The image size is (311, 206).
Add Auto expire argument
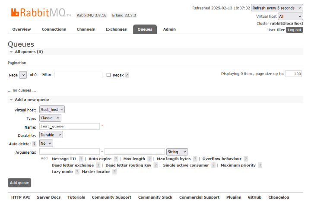tap(100, 159)
